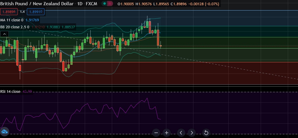Image resolution: width=298 pixels, height=138 pixels.
Task: Click the zoom out minus button
Action: (x=156, y=133)
